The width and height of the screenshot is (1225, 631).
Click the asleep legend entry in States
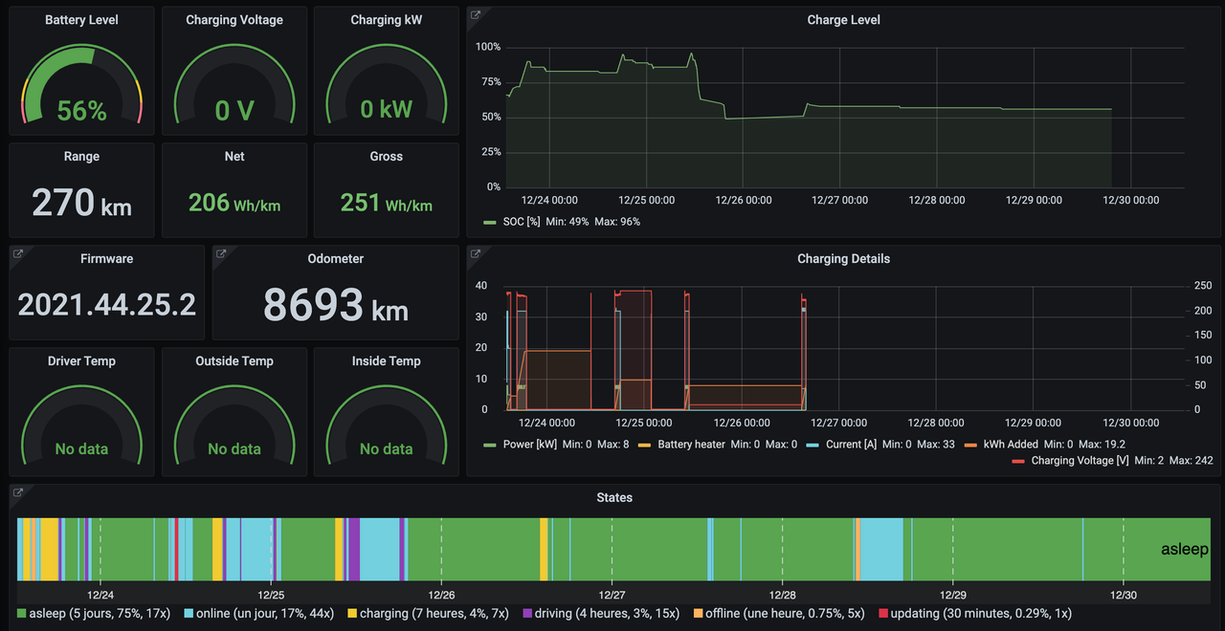coord(94,613)
